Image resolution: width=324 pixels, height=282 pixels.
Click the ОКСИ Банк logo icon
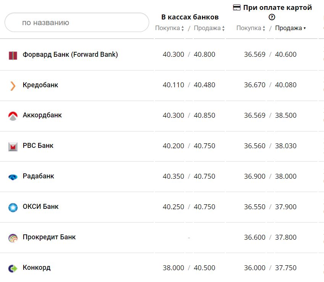click(x=13, y=208)
